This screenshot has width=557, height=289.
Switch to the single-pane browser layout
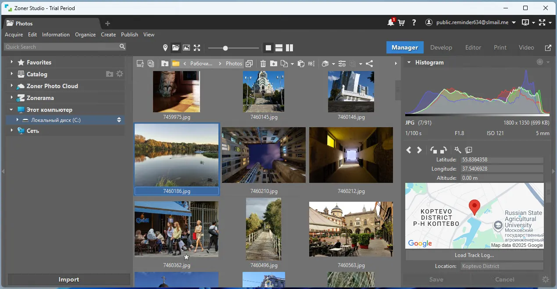268,48
